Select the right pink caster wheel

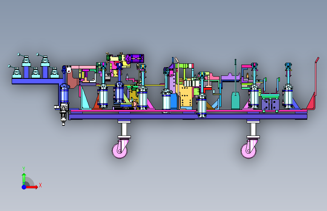249,151
